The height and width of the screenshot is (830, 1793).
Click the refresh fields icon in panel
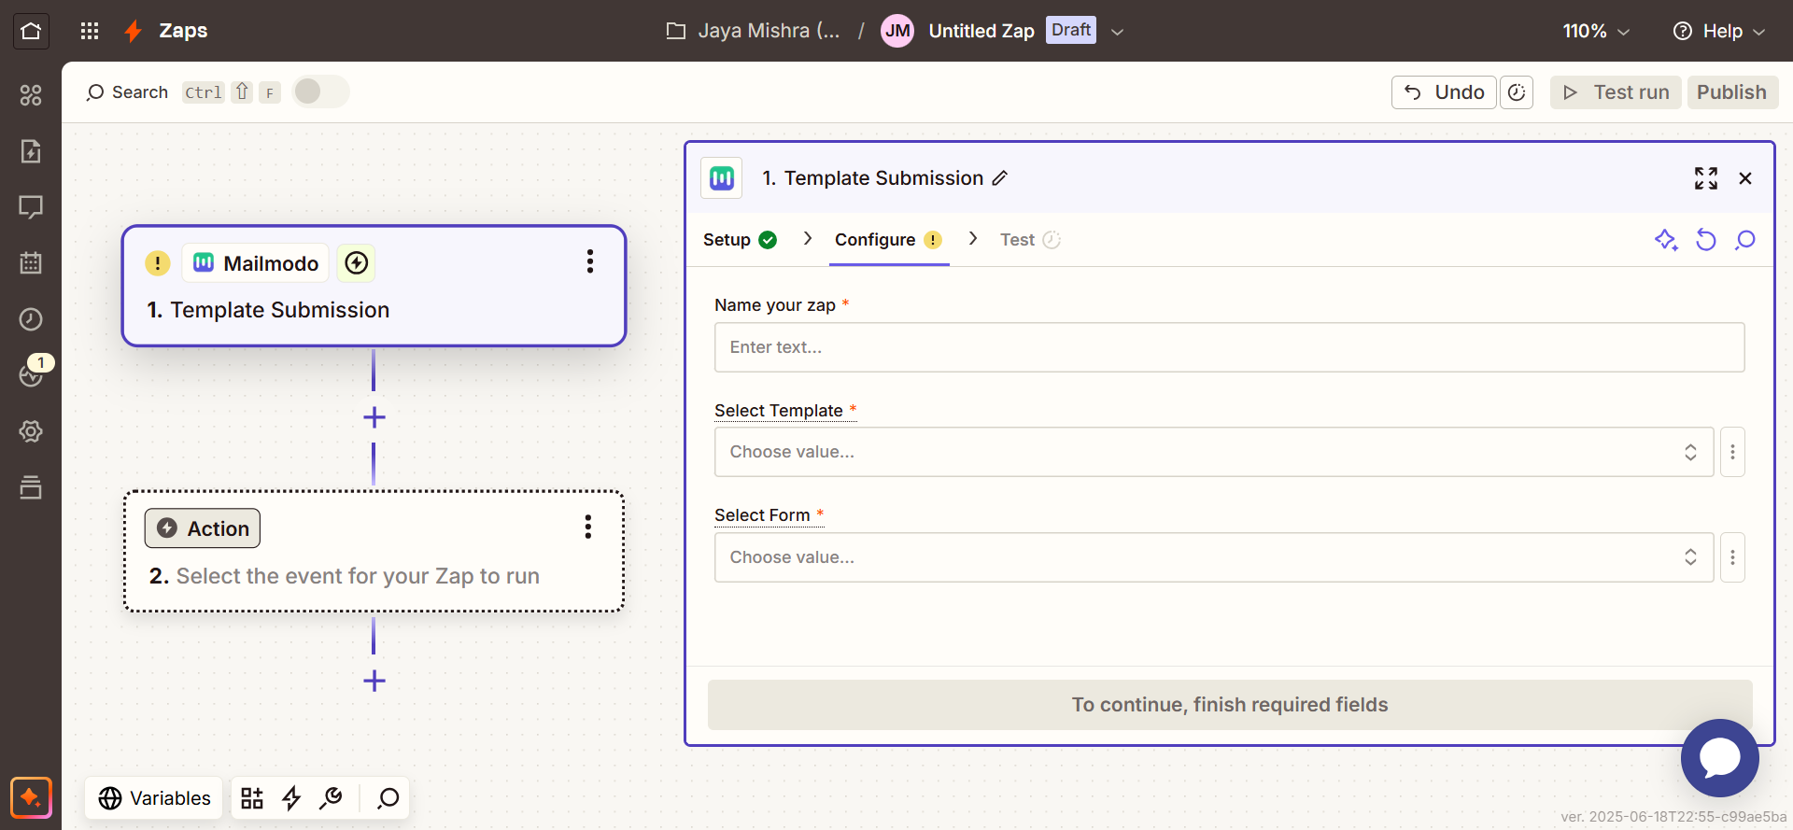coord(1706,240)
